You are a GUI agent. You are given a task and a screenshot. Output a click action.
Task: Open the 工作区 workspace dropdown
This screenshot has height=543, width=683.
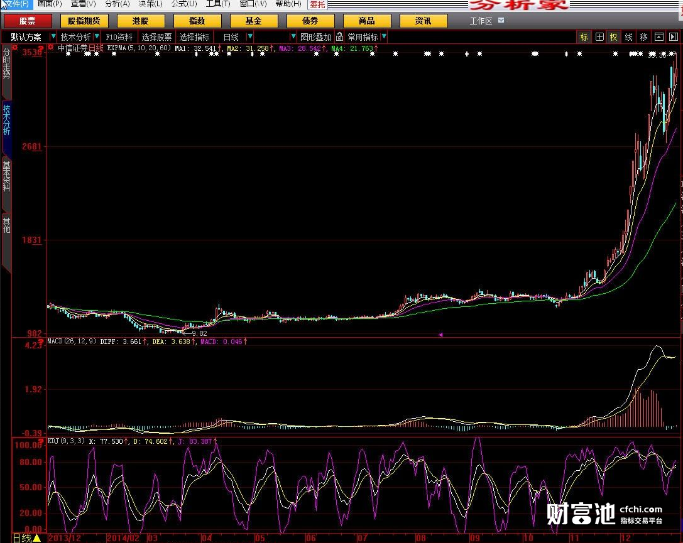[x=501, y=20]
